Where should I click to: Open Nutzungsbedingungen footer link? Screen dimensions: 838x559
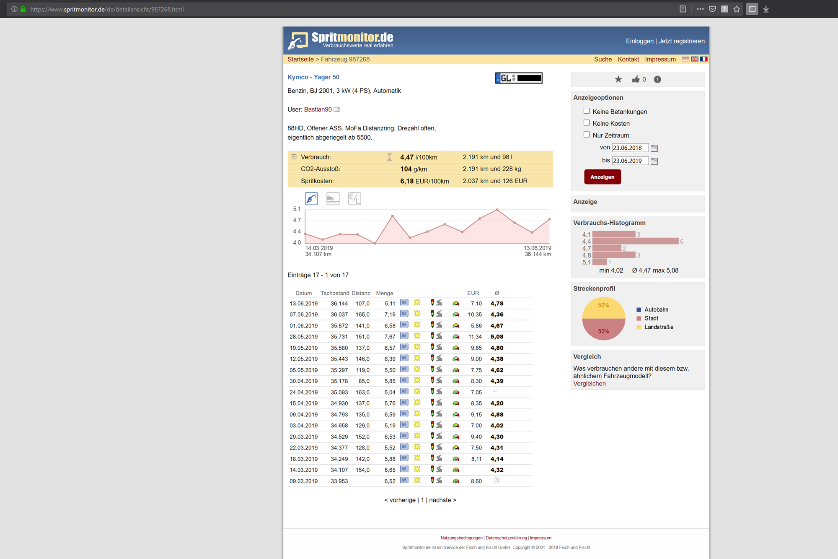tap(461, 538)
